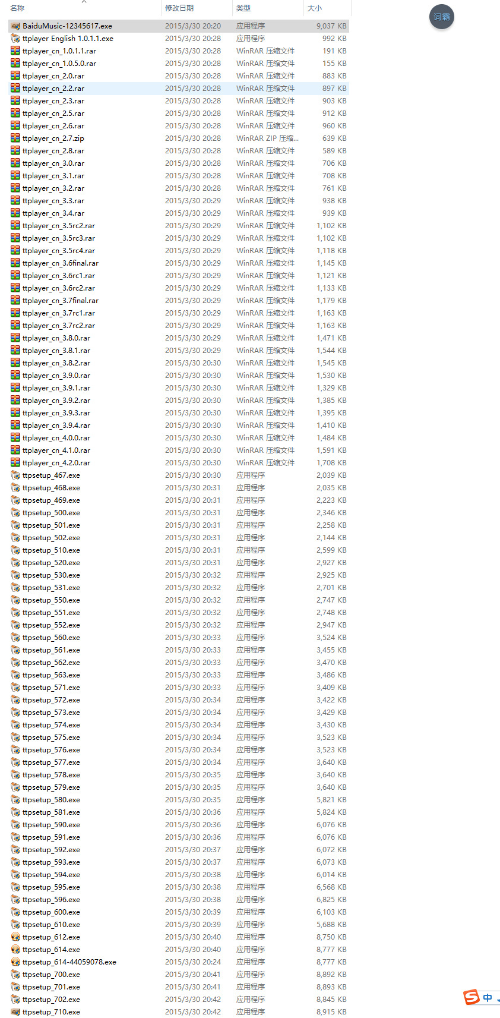Click the icon of ttpsetup_614-44059078.exe

coord(15,962)
